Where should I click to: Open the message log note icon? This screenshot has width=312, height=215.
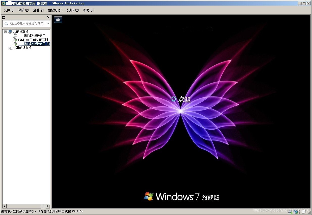pyautogui.click(x=304, y=211)
